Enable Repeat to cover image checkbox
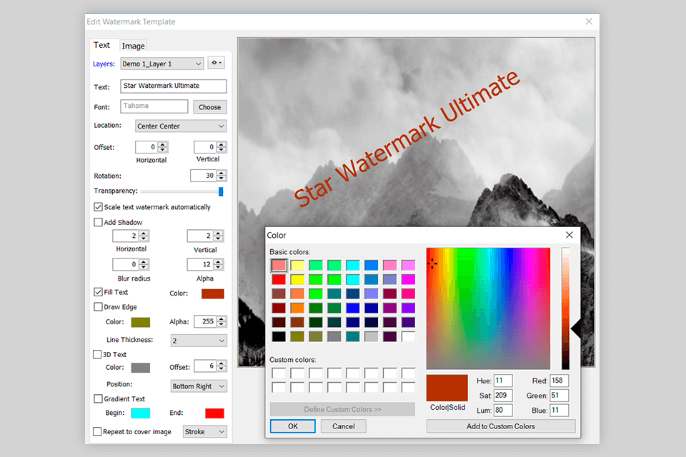This screenshot has height=457, width=686. pyautogui.click(x=97, y=431)
